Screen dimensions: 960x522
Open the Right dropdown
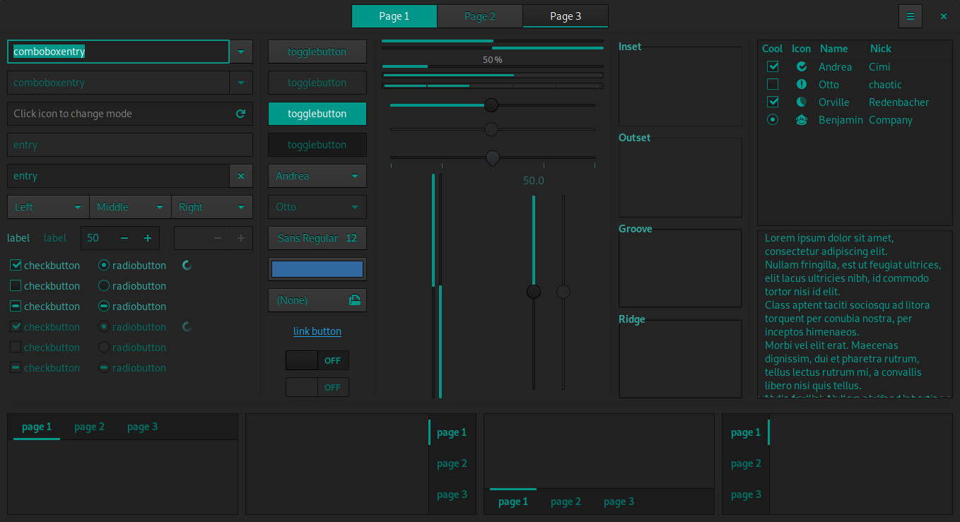point(212,207)
